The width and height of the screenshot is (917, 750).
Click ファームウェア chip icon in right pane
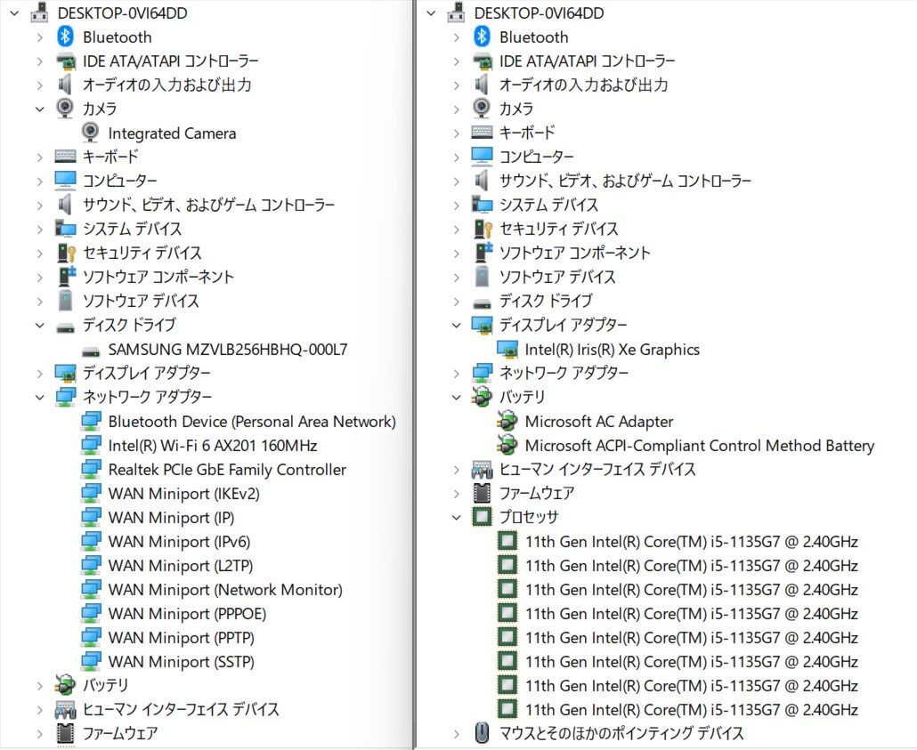482,493
